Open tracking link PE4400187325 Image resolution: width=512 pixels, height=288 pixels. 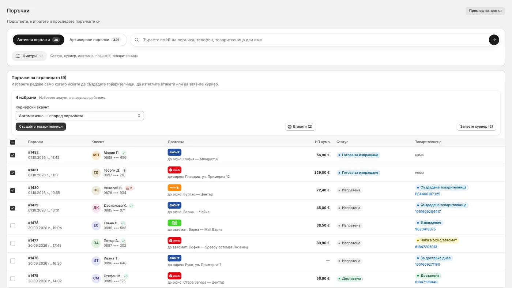428,194
